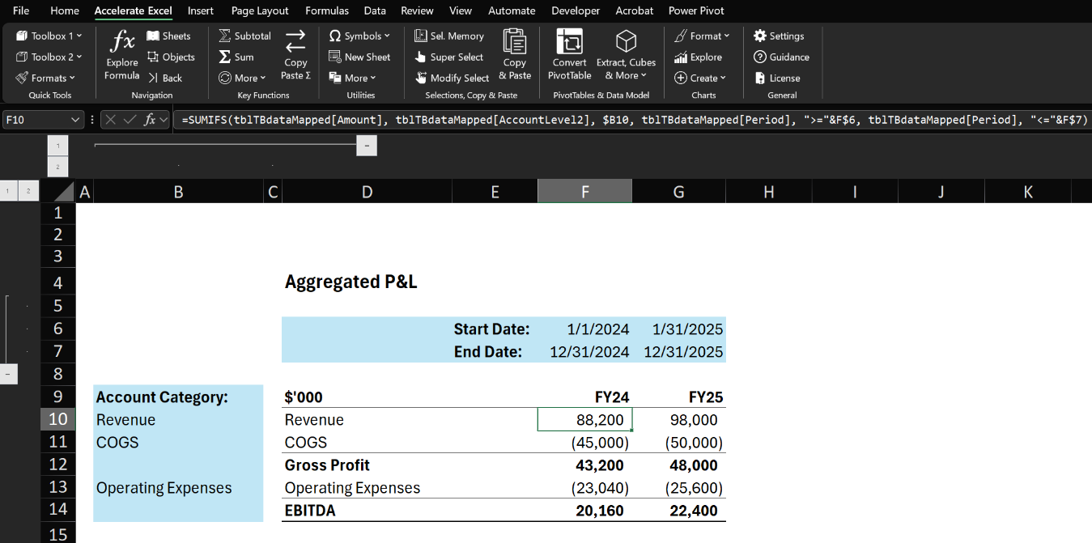
Task: Click the Sel. Memory icon
Action: (449, 36)
